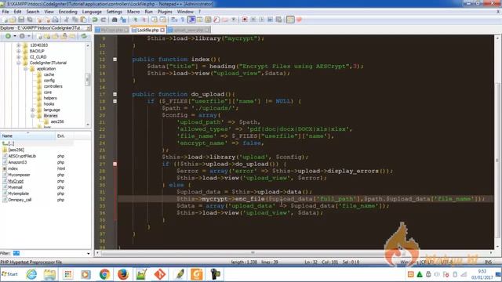502x282 pixels.
Task: Click the Save All toolbar icon
Action: point(30,20)
